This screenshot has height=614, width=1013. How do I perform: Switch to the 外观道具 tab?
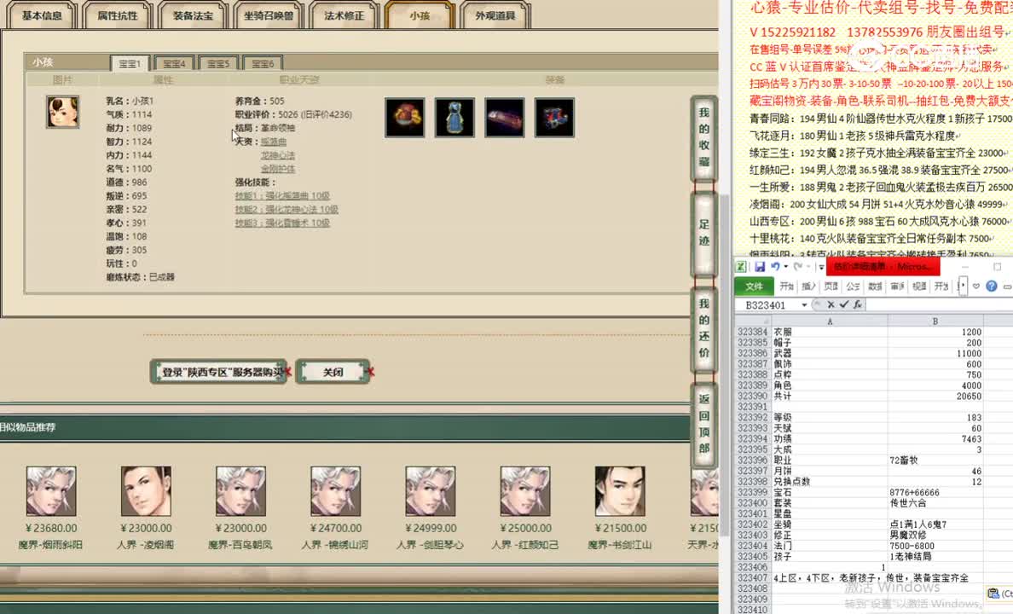pyautogui.click(x=495, y=14)
